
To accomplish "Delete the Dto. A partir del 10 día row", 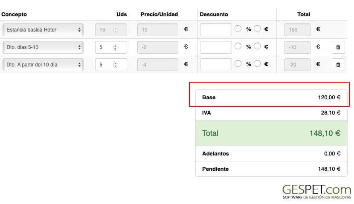I will tap(338, 65).
